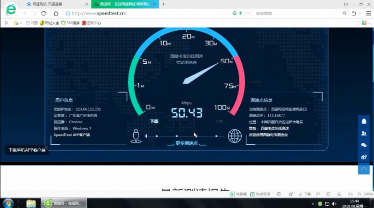The width and height of the screenshot is (374, 208).
Task: Open the 360 browser logo avatar
Action: tap(11, 10)
